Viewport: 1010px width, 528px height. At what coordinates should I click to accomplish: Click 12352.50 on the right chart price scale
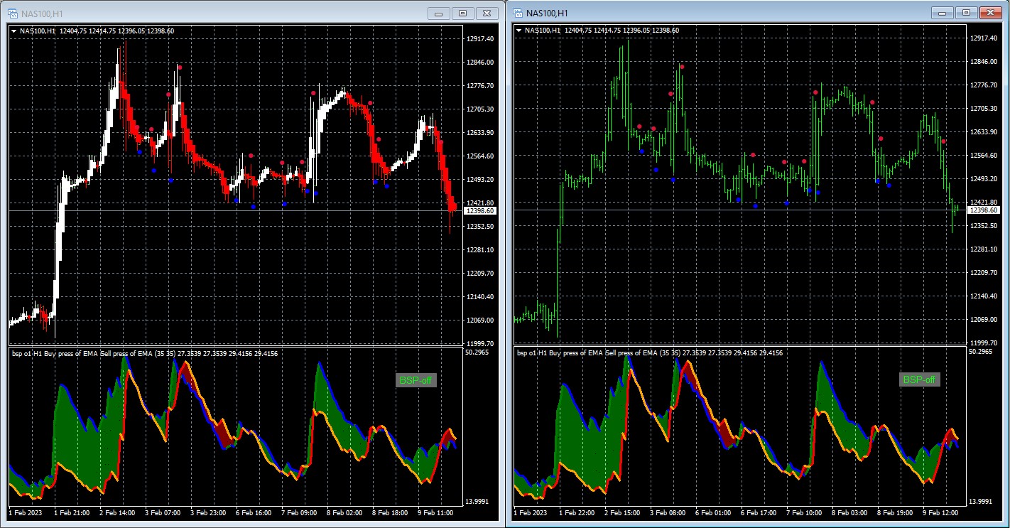point(985,226)
